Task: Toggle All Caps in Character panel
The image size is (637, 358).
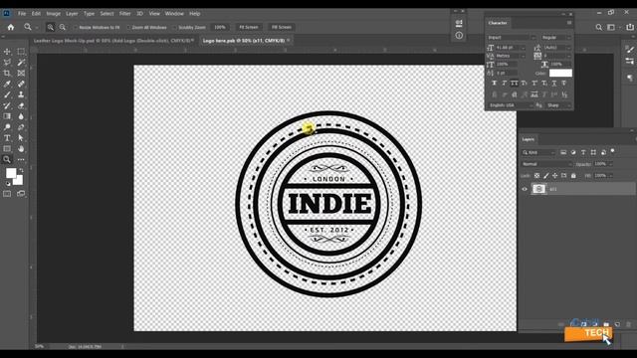Action: tap(515, 84)
